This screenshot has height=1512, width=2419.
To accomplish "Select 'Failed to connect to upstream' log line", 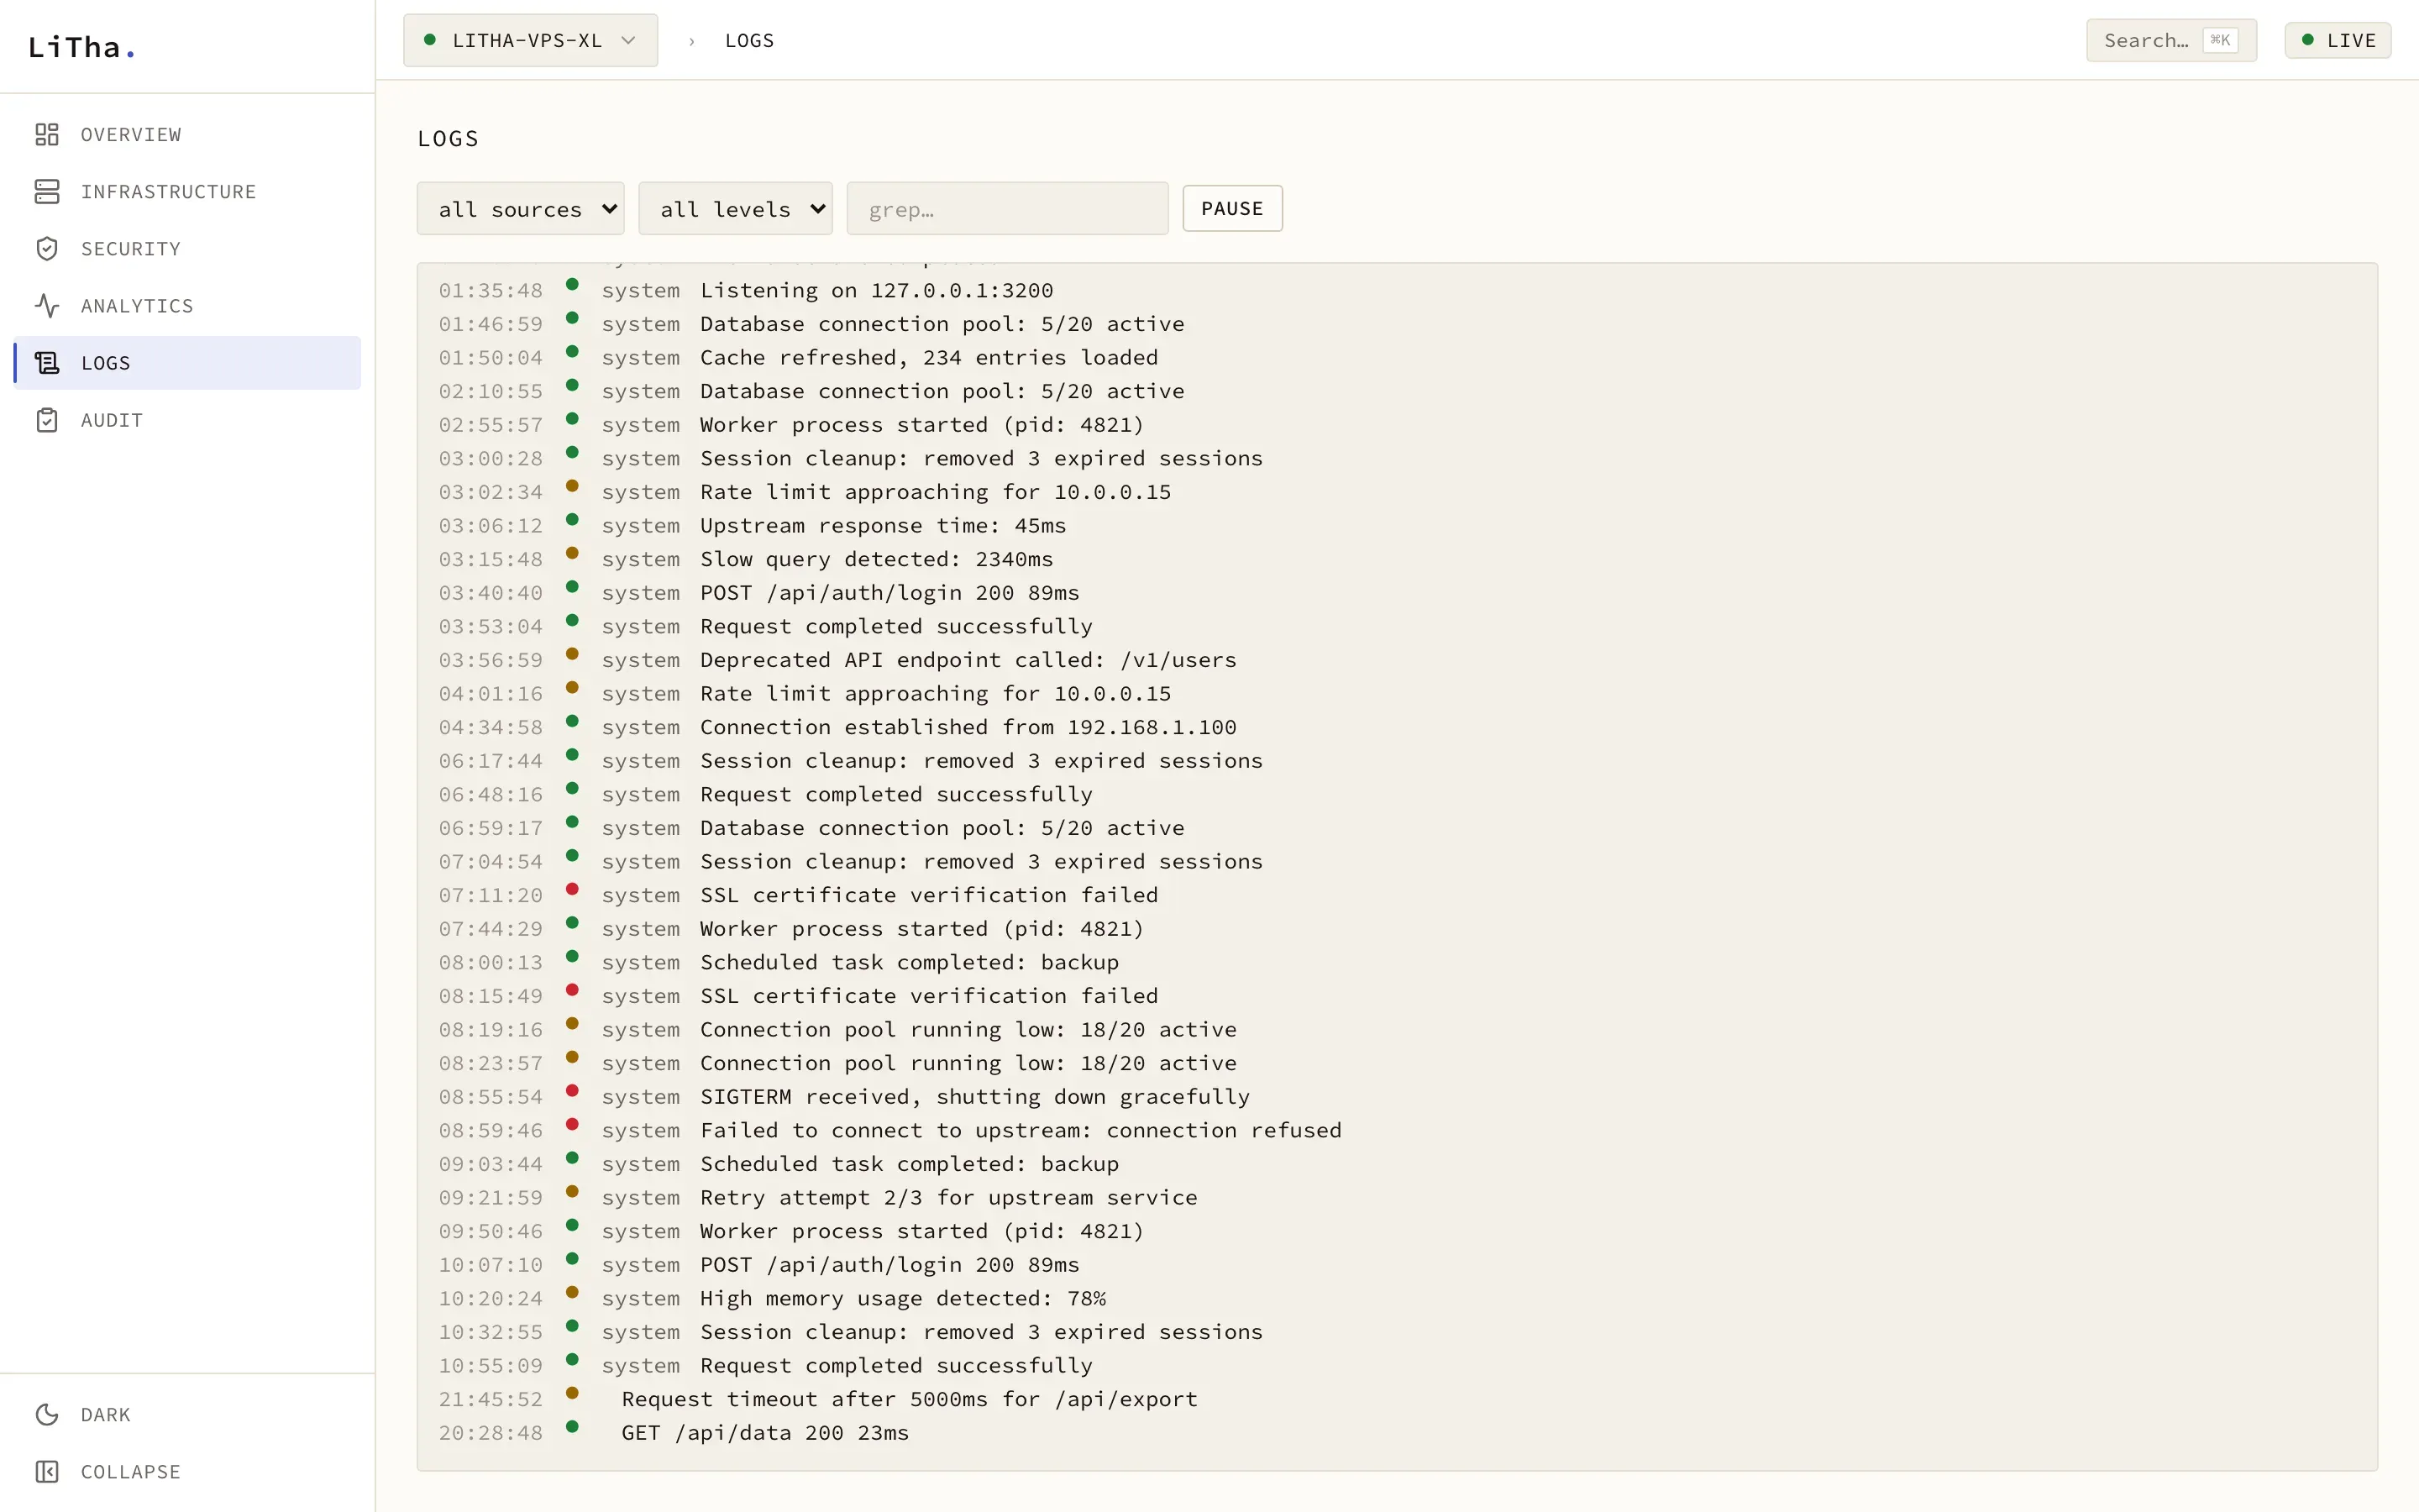I will point(1021,1130).
